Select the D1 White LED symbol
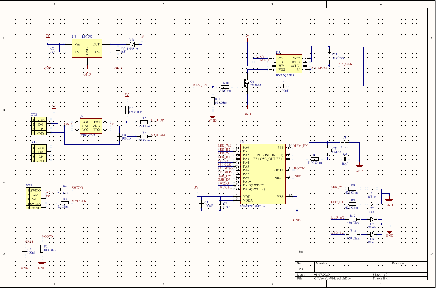Viewport: 436px width, 288px height. pos(372,189)
